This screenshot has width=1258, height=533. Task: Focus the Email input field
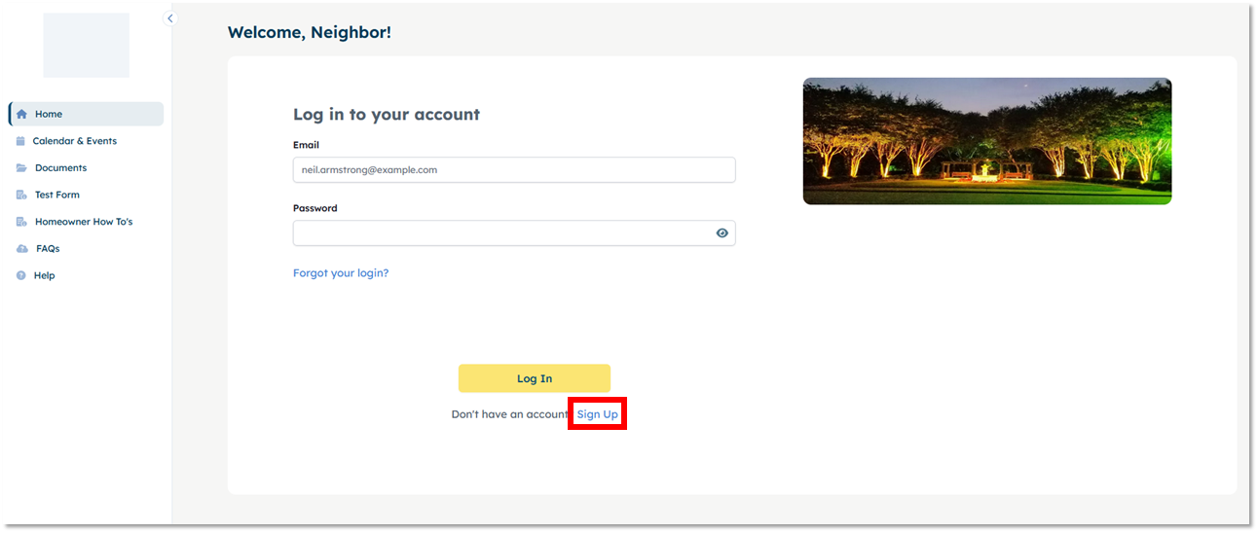tap(513, 170)
